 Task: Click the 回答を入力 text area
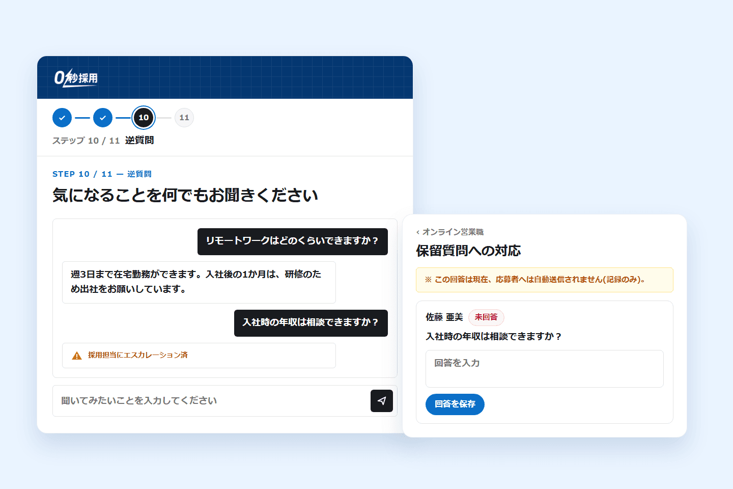pos(545,369)
